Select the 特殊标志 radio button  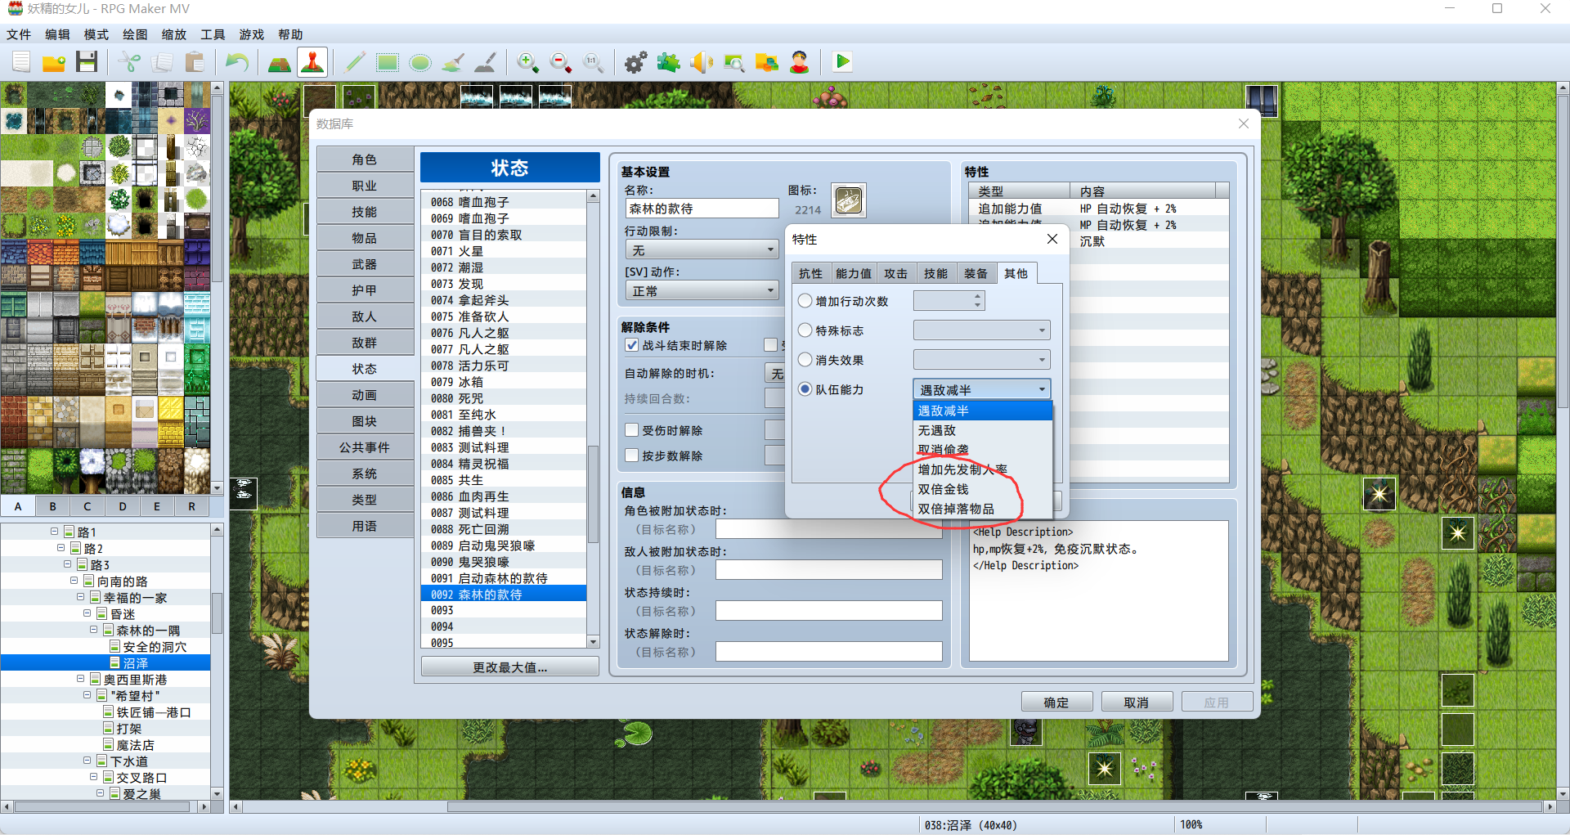pos(805,330)
